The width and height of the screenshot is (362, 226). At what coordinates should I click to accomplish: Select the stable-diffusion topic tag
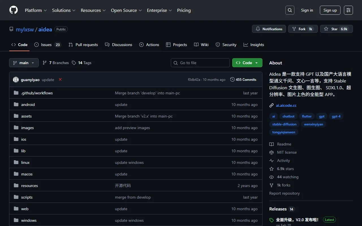coord(284,124)
